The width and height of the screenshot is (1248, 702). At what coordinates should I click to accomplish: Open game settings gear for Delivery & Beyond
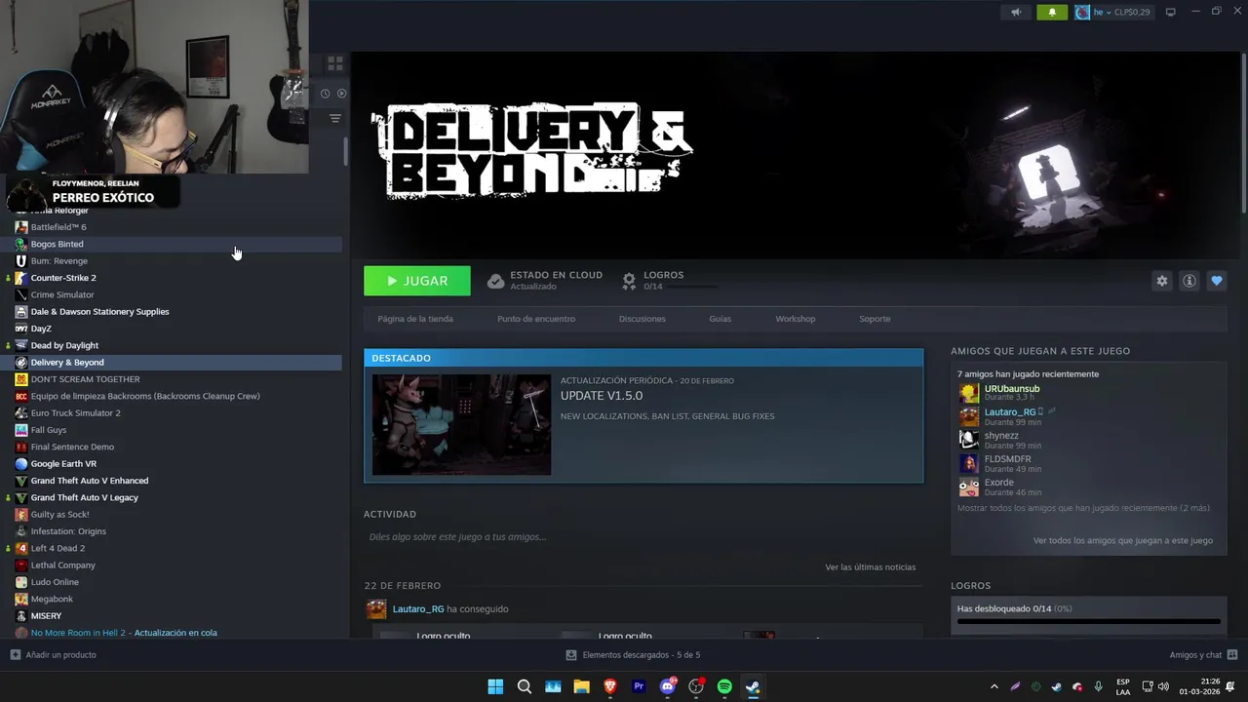coord(1162,281)
